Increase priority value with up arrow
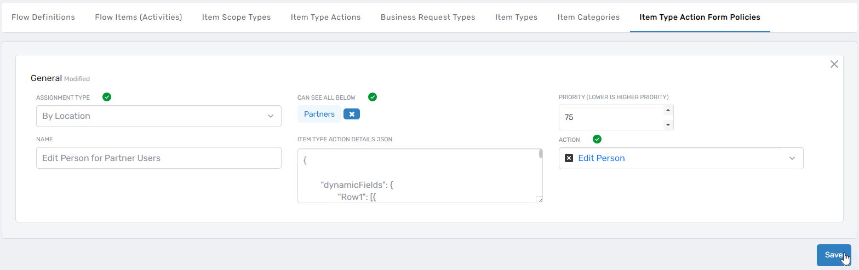This screenshot has height=270, width=859. tap(667, 111)
